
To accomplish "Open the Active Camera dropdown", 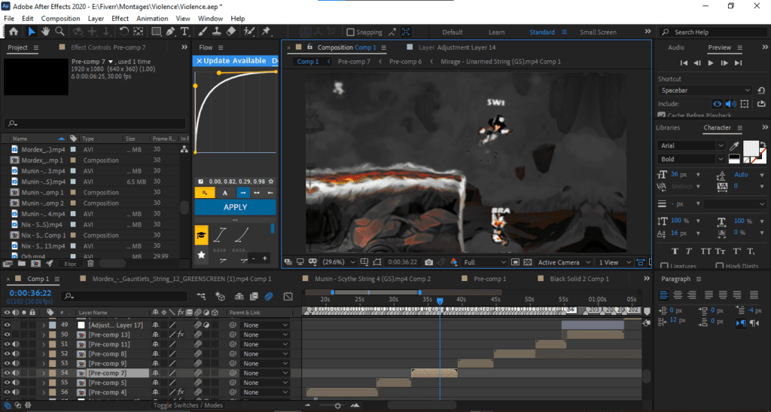I will pyautogui.click(x=564, y=262).
